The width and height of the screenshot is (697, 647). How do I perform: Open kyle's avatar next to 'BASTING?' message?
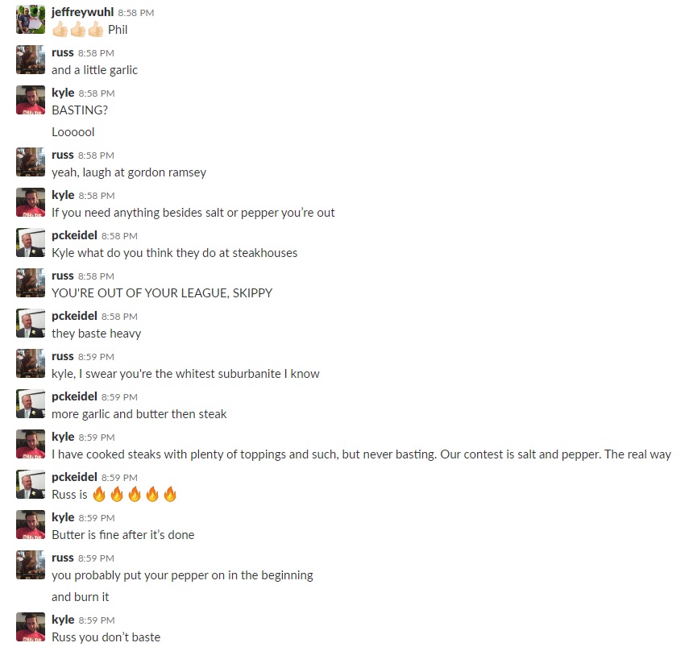[31, 100]
